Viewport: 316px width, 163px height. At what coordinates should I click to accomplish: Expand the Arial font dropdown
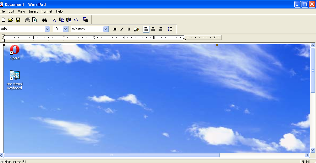tap(47, 29)
